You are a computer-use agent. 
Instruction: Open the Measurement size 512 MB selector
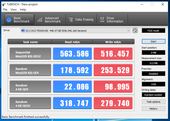(153, 63)
